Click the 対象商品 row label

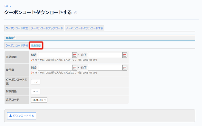(x=11, y=91)
